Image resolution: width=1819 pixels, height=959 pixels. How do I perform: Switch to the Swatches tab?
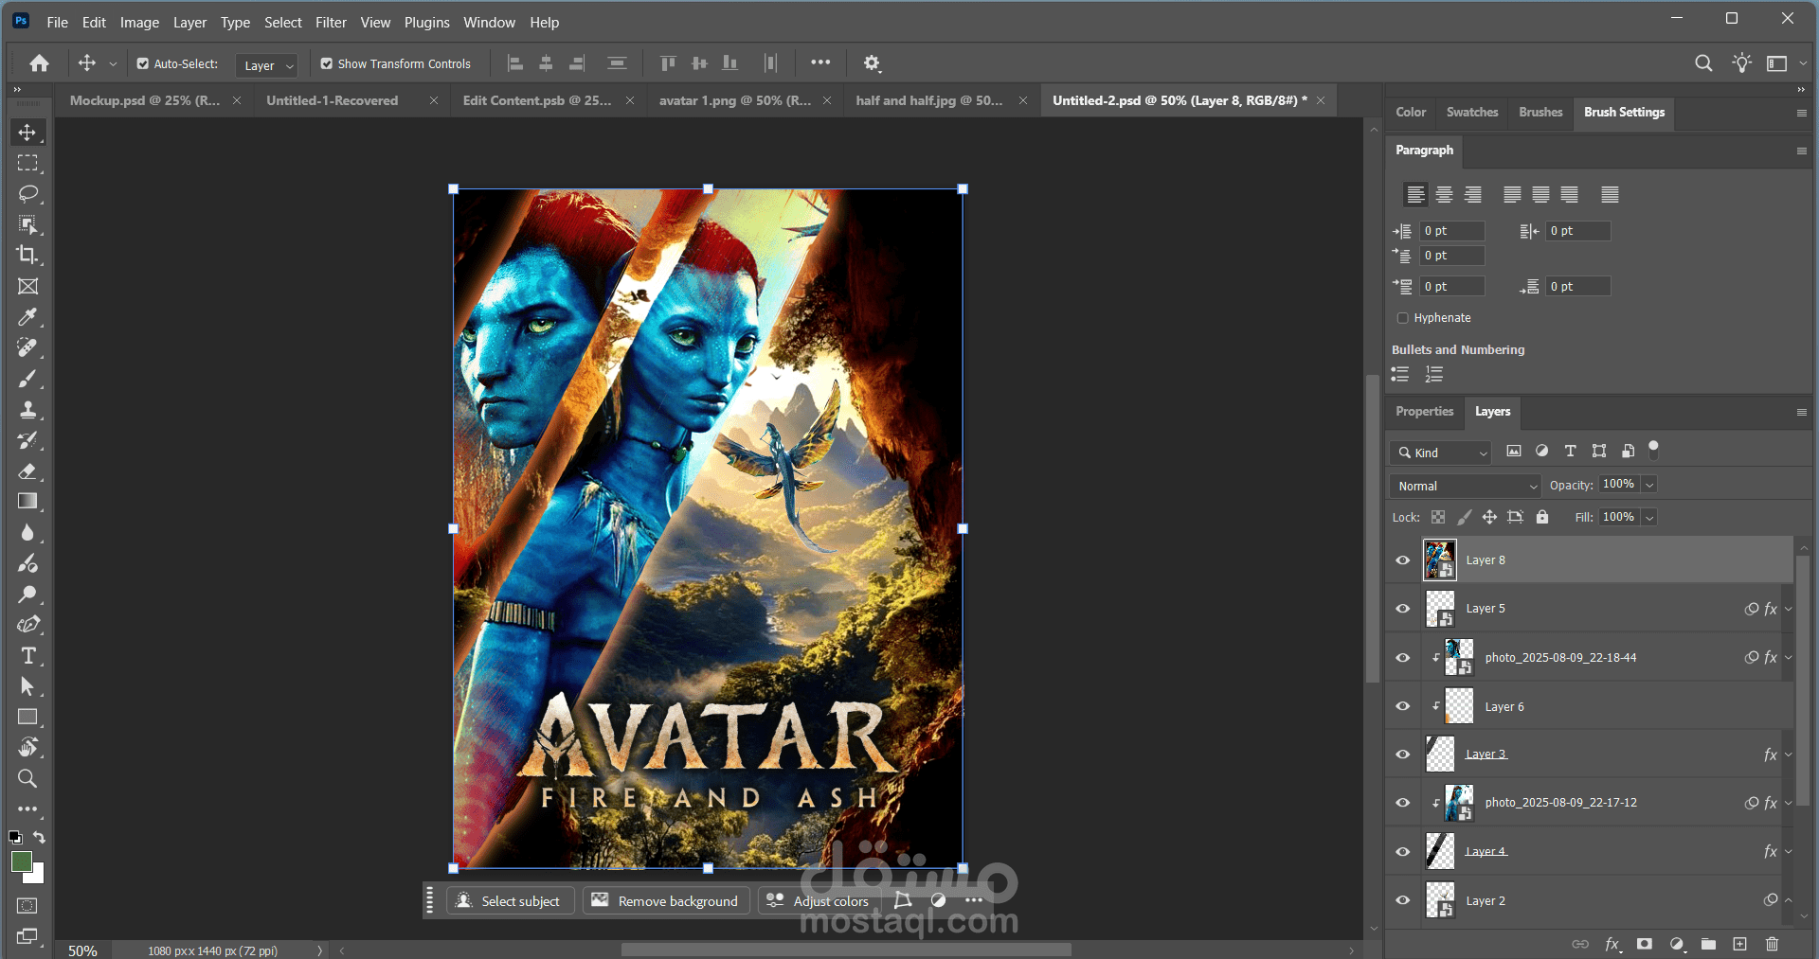click(1471, 112)
